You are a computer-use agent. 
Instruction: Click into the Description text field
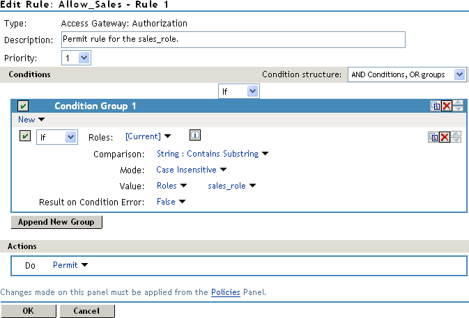(x=233, y=40)
